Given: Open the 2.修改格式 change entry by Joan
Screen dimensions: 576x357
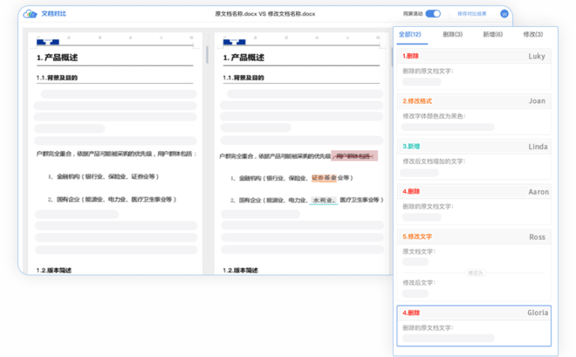Looking at the screenshot, I should (x=474, y=114).
